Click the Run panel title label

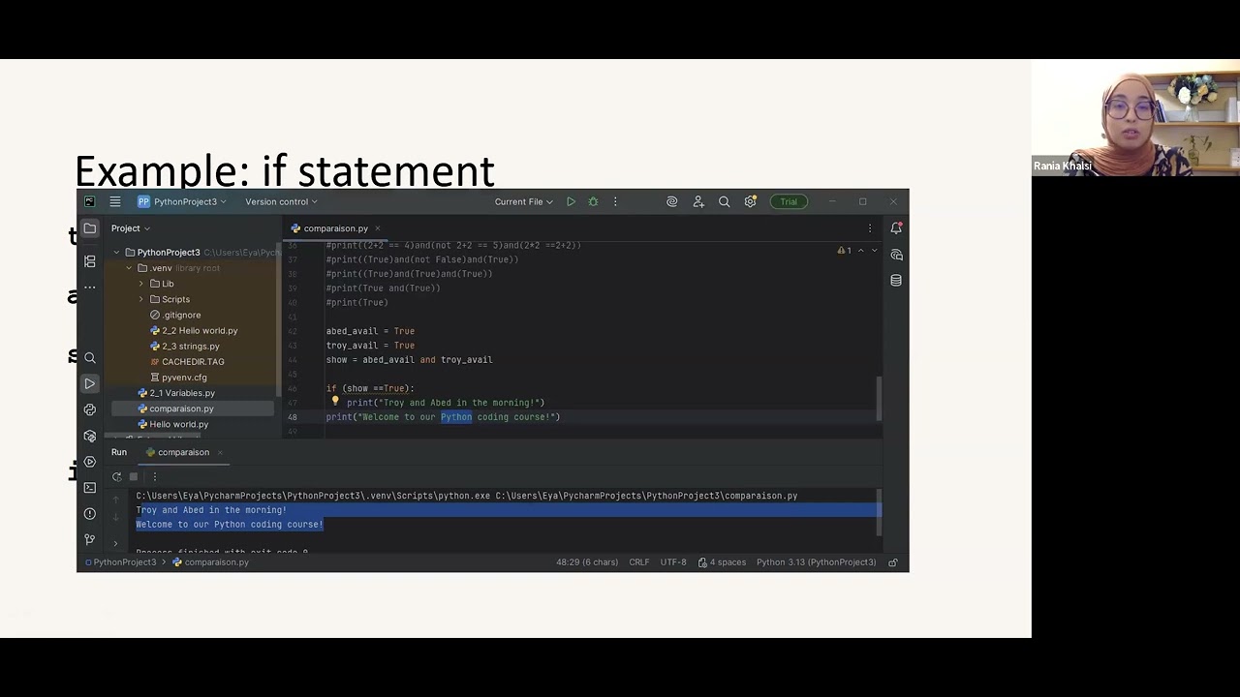tap(119, 452)
